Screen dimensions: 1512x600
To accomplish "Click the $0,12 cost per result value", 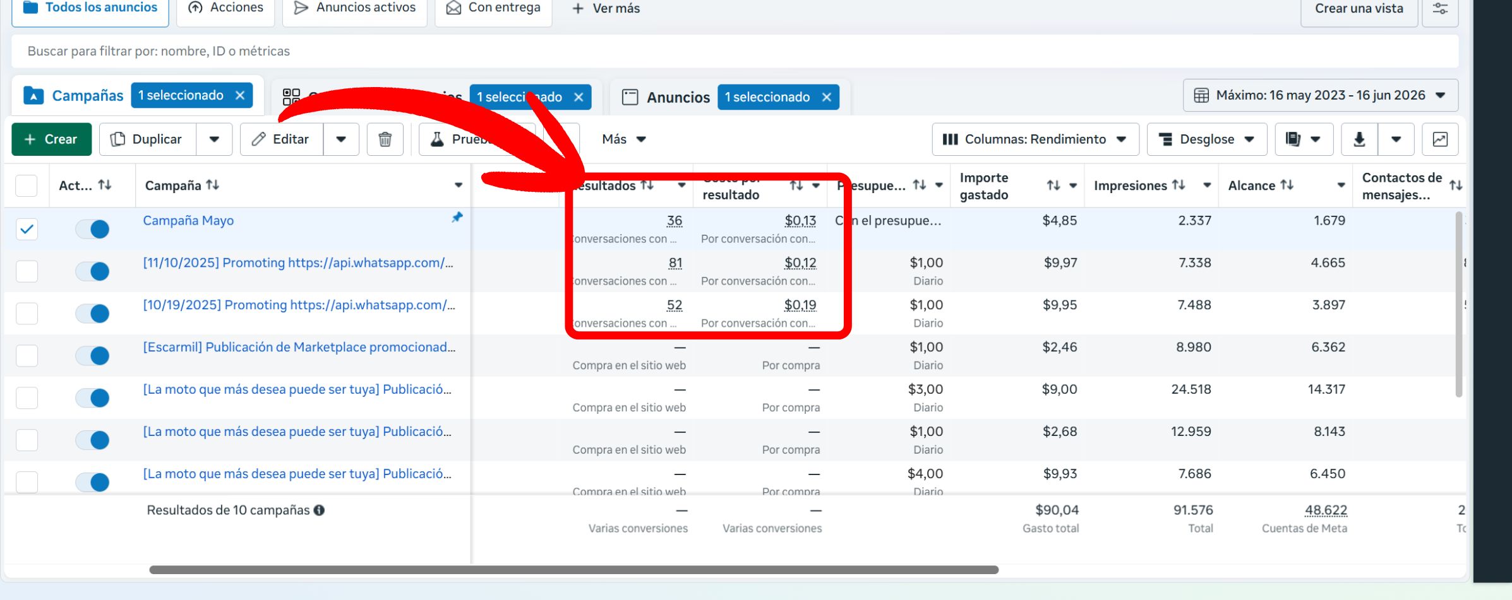I will (x=800, y=263).
